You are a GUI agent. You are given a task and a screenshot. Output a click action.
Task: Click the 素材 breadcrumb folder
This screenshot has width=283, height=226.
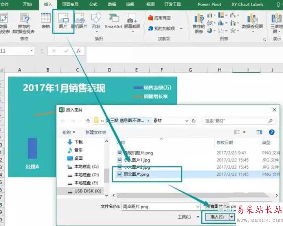157,121
